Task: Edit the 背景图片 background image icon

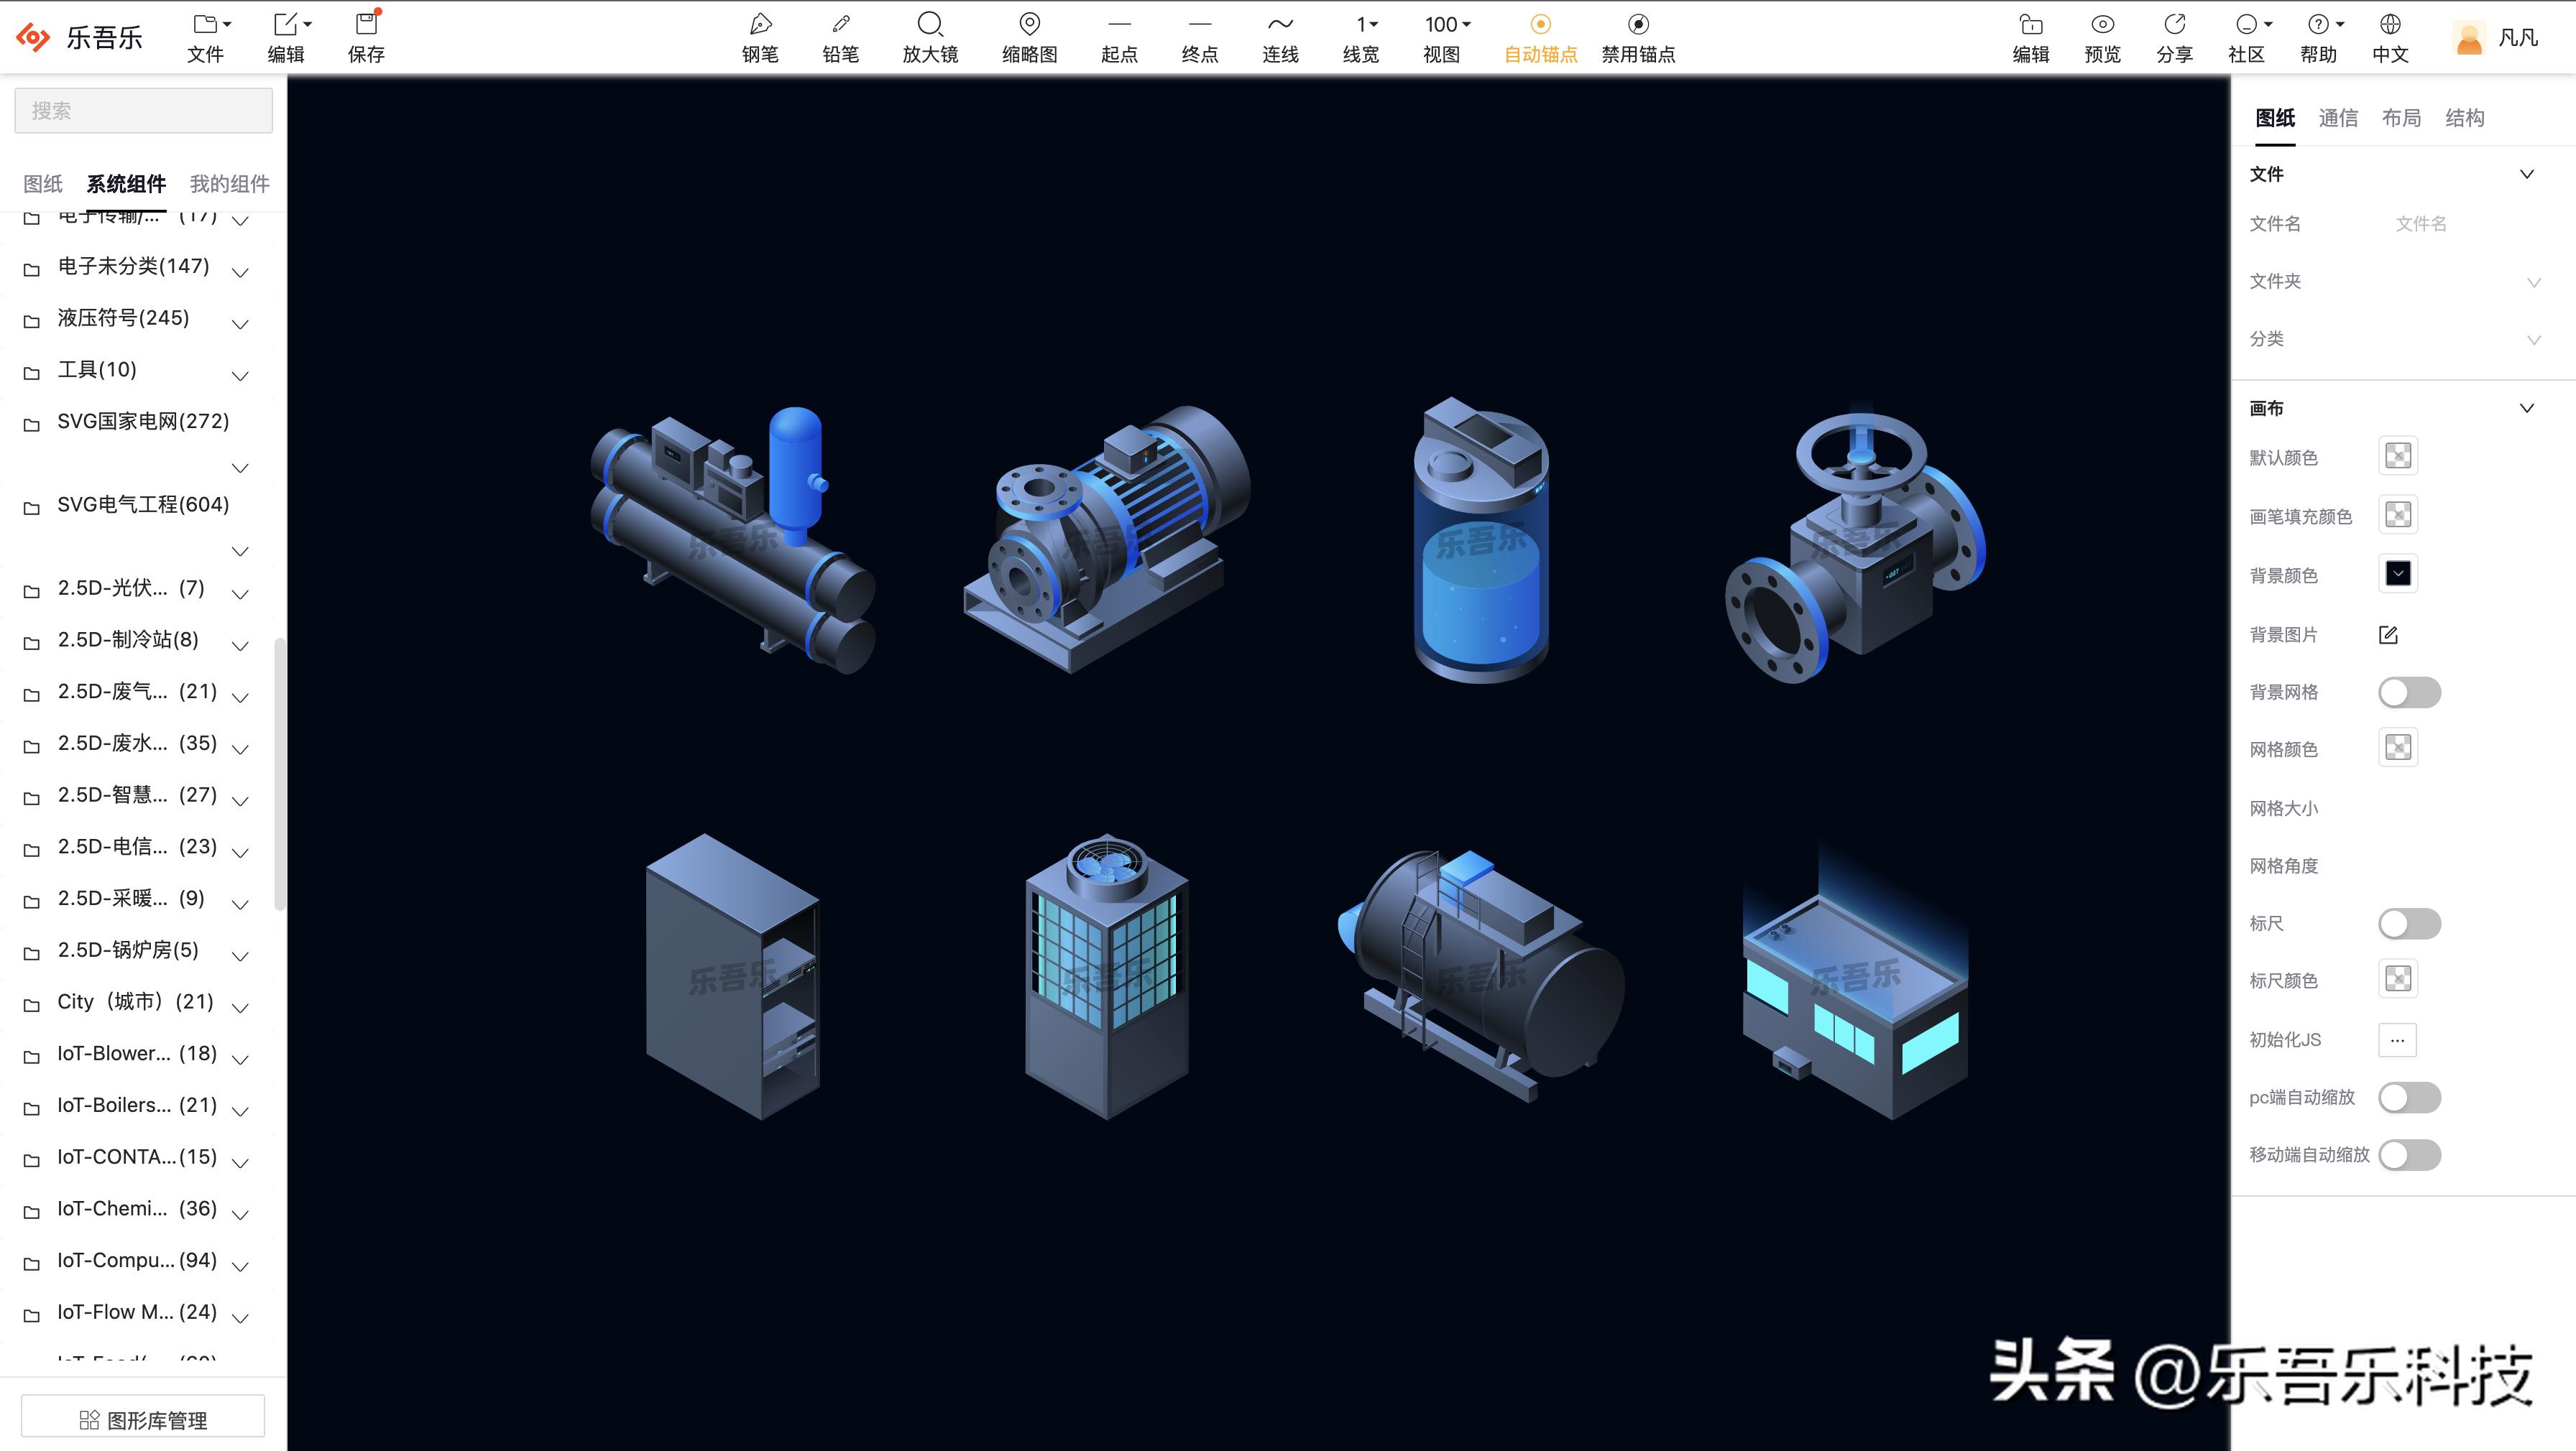Action: (2388, 634)
